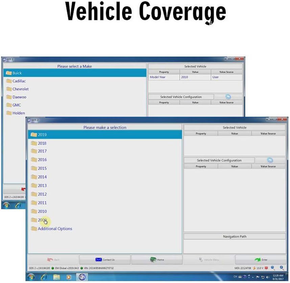This screenshot has width=290, height=283.
Task: Click the Property column header under Selected Vehicle
Action: coord(201,133)
